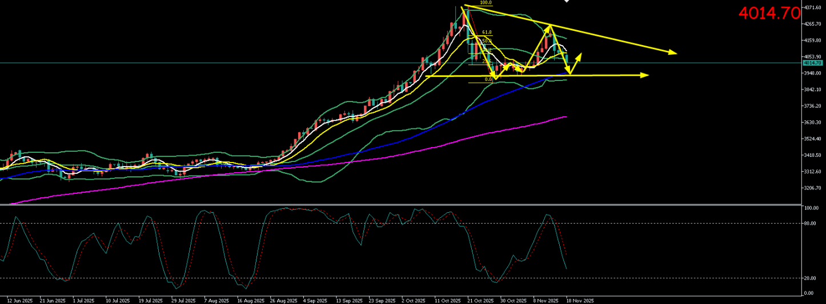Select the Fibonacci 0.0 level label
The image size is (826, 304).
click(x=488, y=80)
